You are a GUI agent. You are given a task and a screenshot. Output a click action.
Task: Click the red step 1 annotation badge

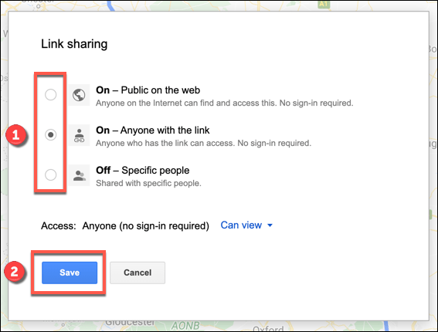16,135
